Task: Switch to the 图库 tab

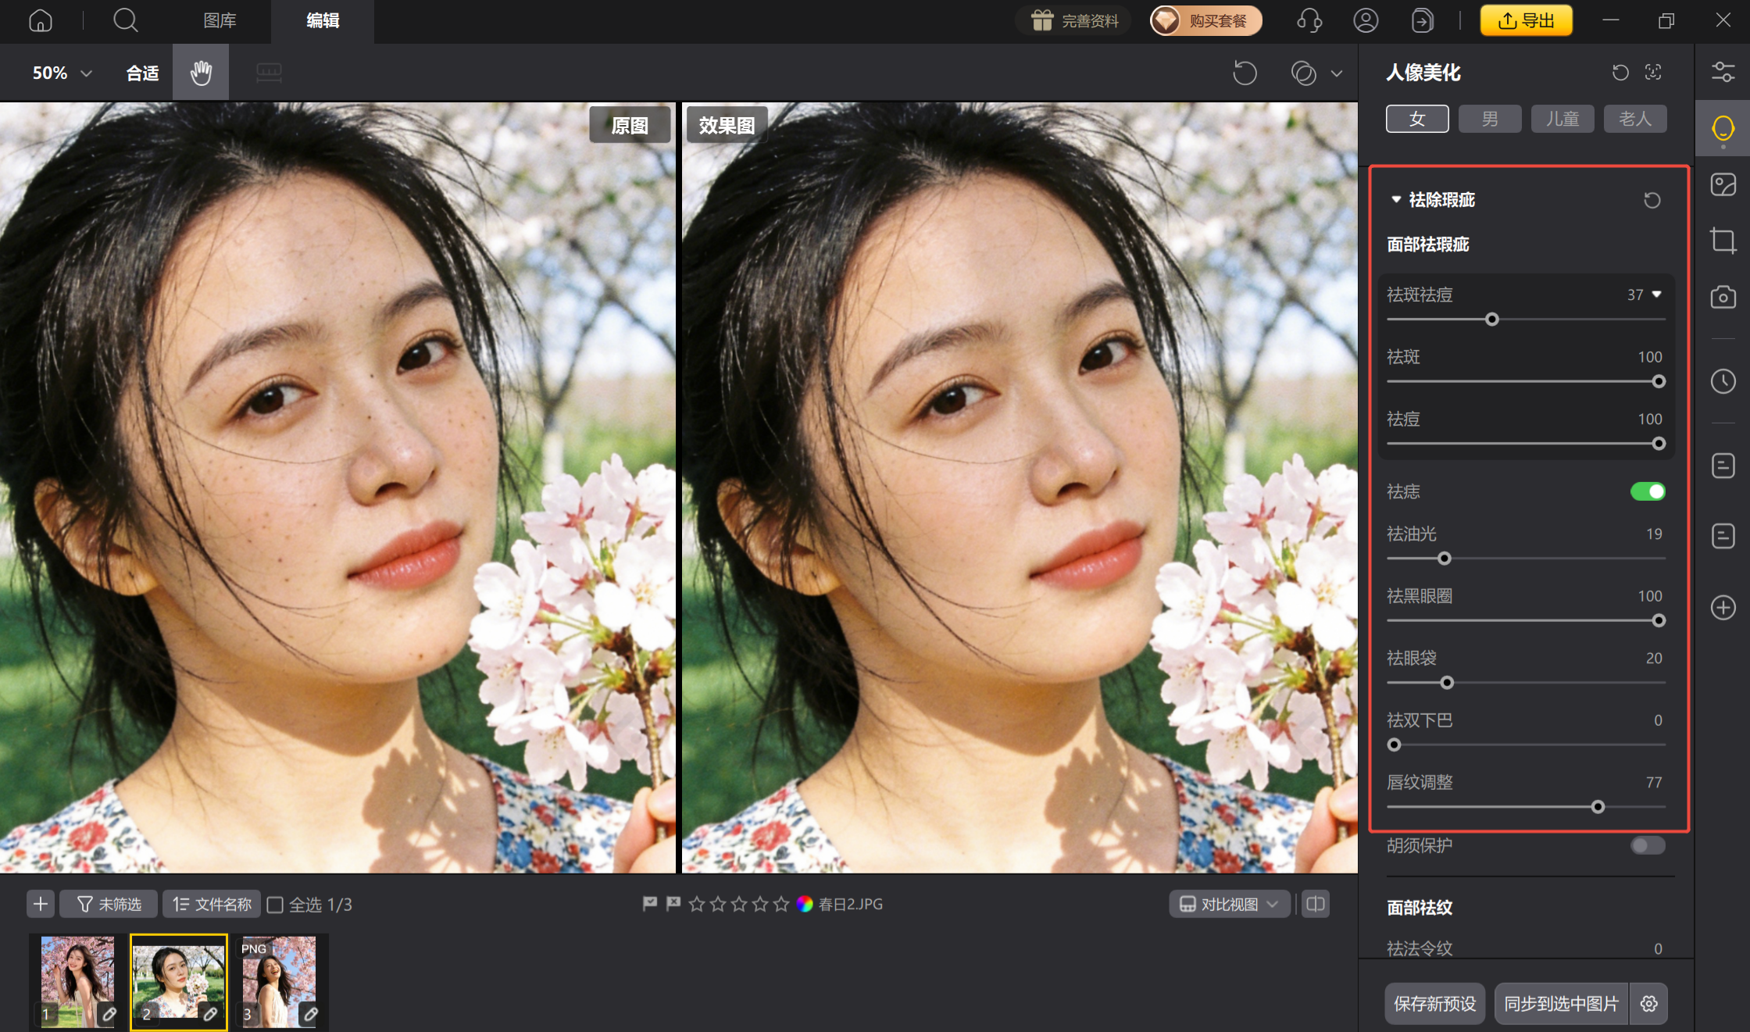Action: (220, 20)
